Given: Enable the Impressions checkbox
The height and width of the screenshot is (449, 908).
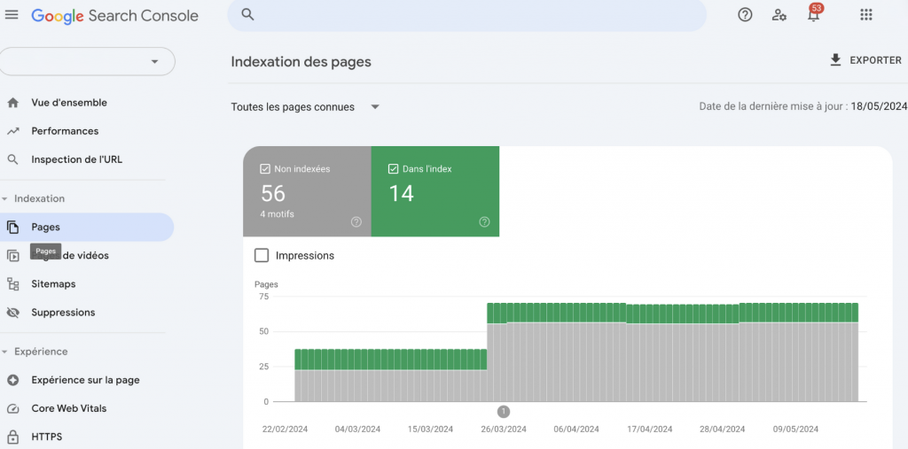Looking at the screenshot, I should point(262,255).
